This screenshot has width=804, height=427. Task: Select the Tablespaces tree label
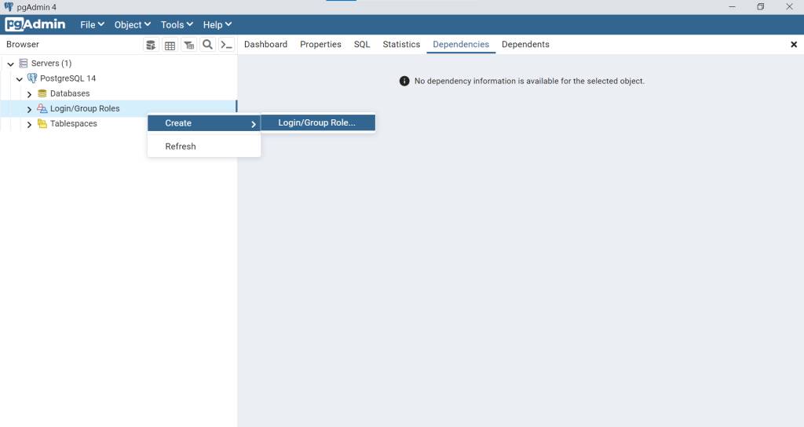(73, 123)
